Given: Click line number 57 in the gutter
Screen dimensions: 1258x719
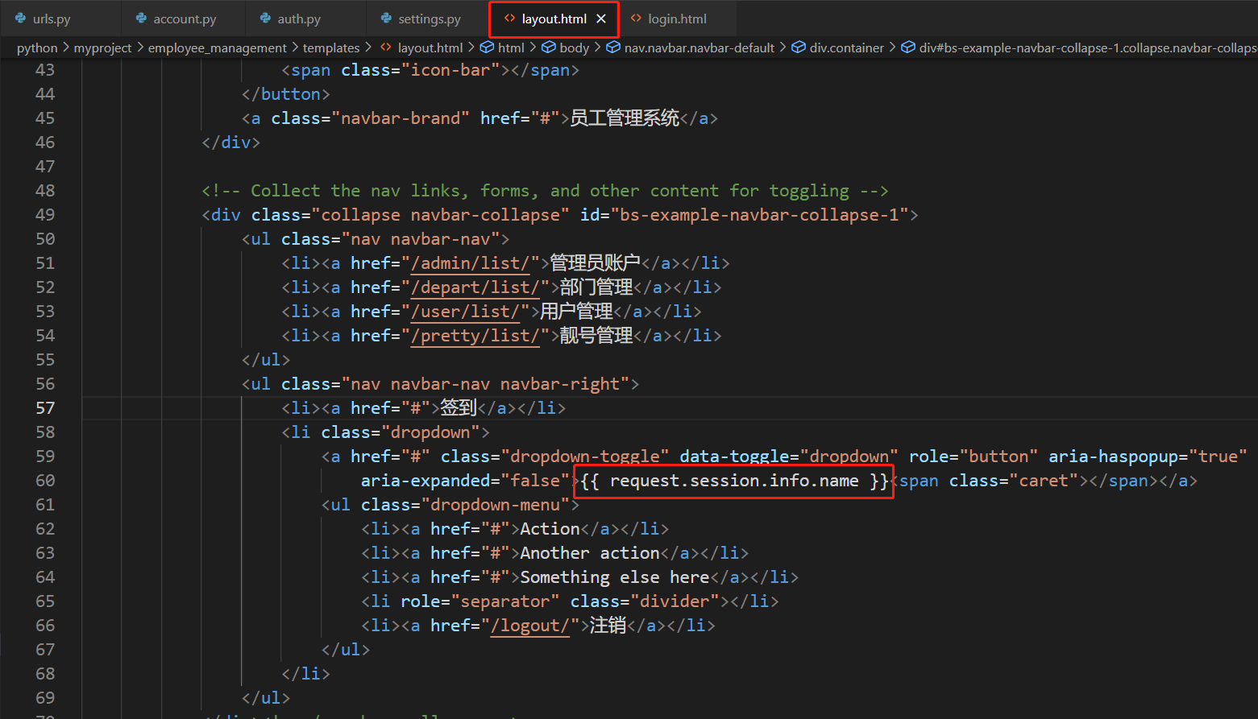Looking at the screenshot, I should click(x=45, y=408).
